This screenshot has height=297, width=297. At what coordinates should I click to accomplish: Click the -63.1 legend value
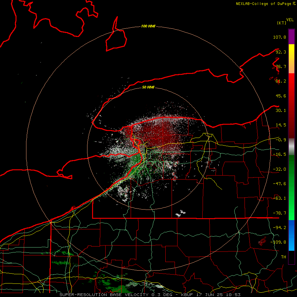280,198
